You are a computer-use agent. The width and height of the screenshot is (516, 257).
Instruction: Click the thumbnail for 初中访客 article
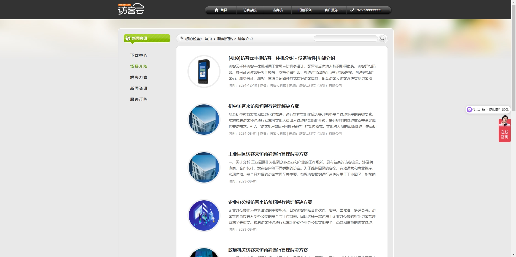click(x=204, y=120)
